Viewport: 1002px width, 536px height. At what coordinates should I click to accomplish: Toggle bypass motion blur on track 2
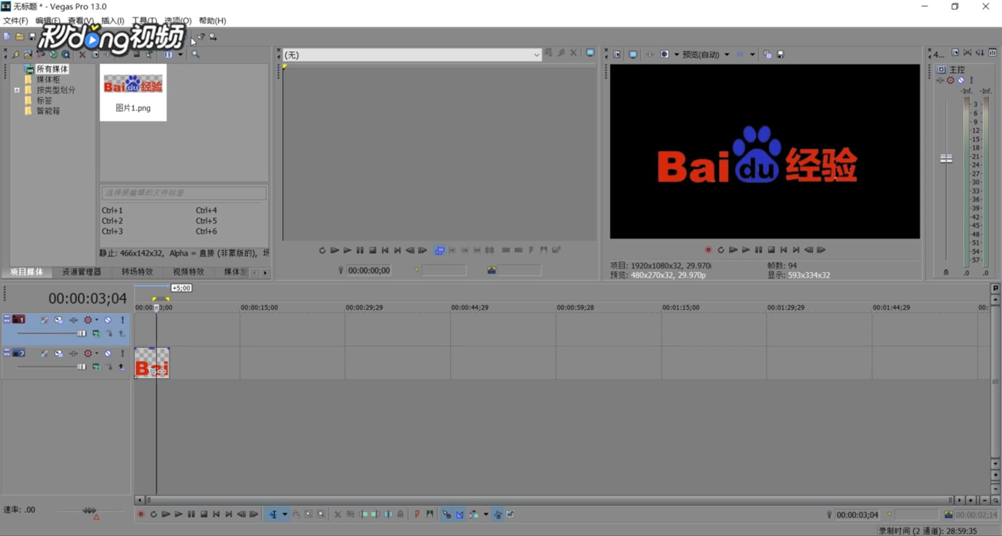44,354
